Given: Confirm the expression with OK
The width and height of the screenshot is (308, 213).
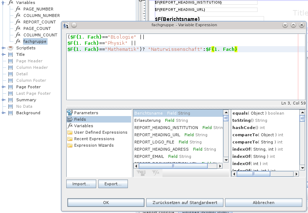Looking at the screenshot, I should [x=106, y=203].
